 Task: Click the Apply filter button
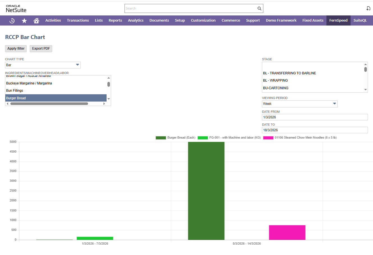pos(16,49)
